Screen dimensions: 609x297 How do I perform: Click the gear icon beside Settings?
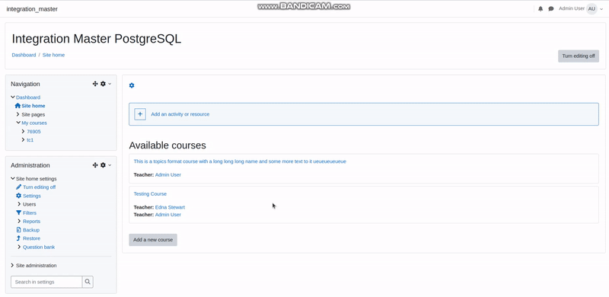tap(18, 196)
